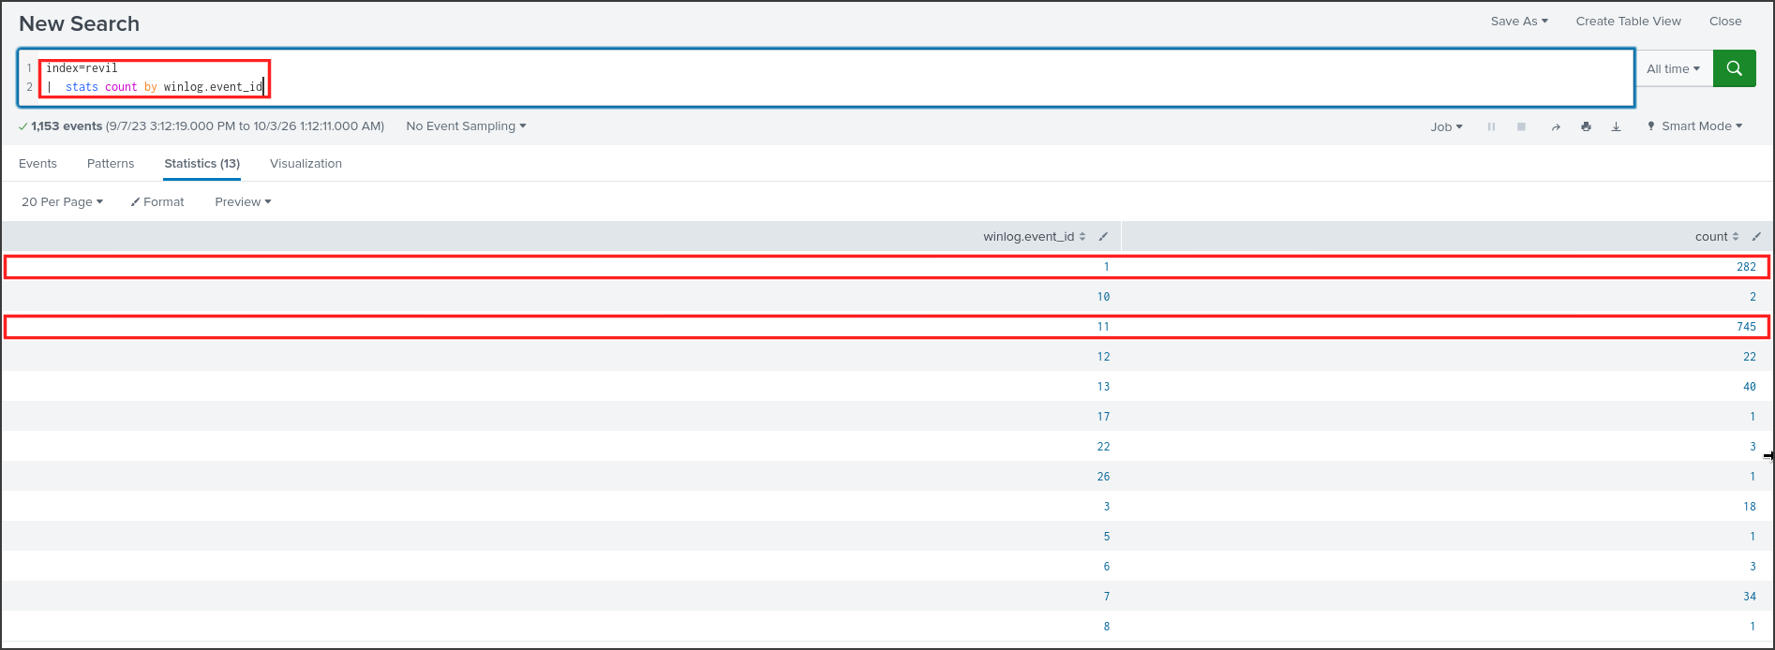Select event_id value 10
Image resolution: width=1775 pixels, height=650 pixels.
pos(1103,297)
